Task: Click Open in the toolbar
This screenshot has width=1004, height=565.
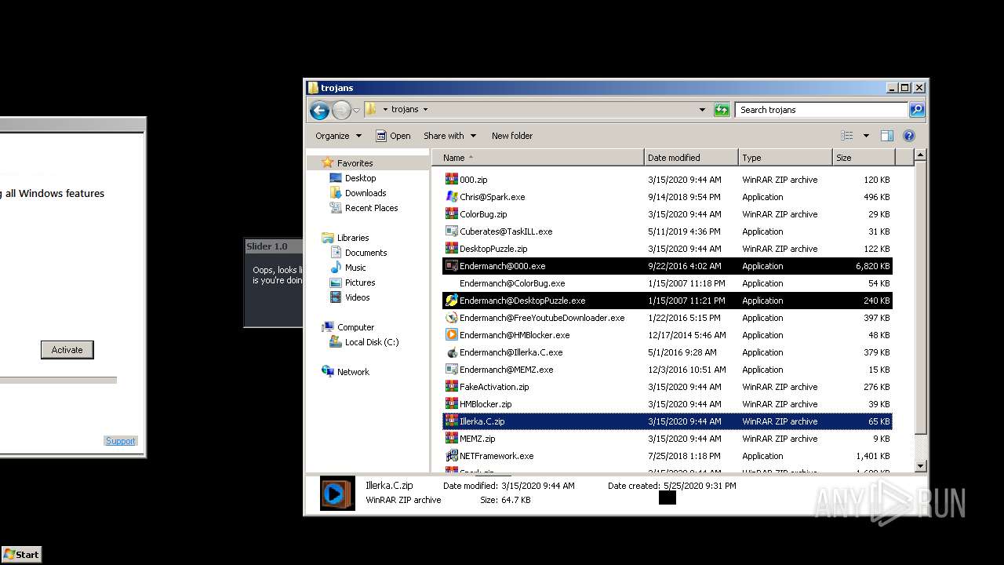Action: click(x=393, y=136)
